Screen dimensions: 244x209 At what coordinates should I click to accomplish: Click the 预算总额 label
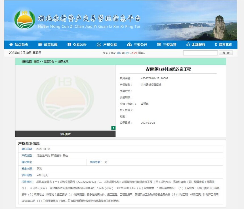96,162
